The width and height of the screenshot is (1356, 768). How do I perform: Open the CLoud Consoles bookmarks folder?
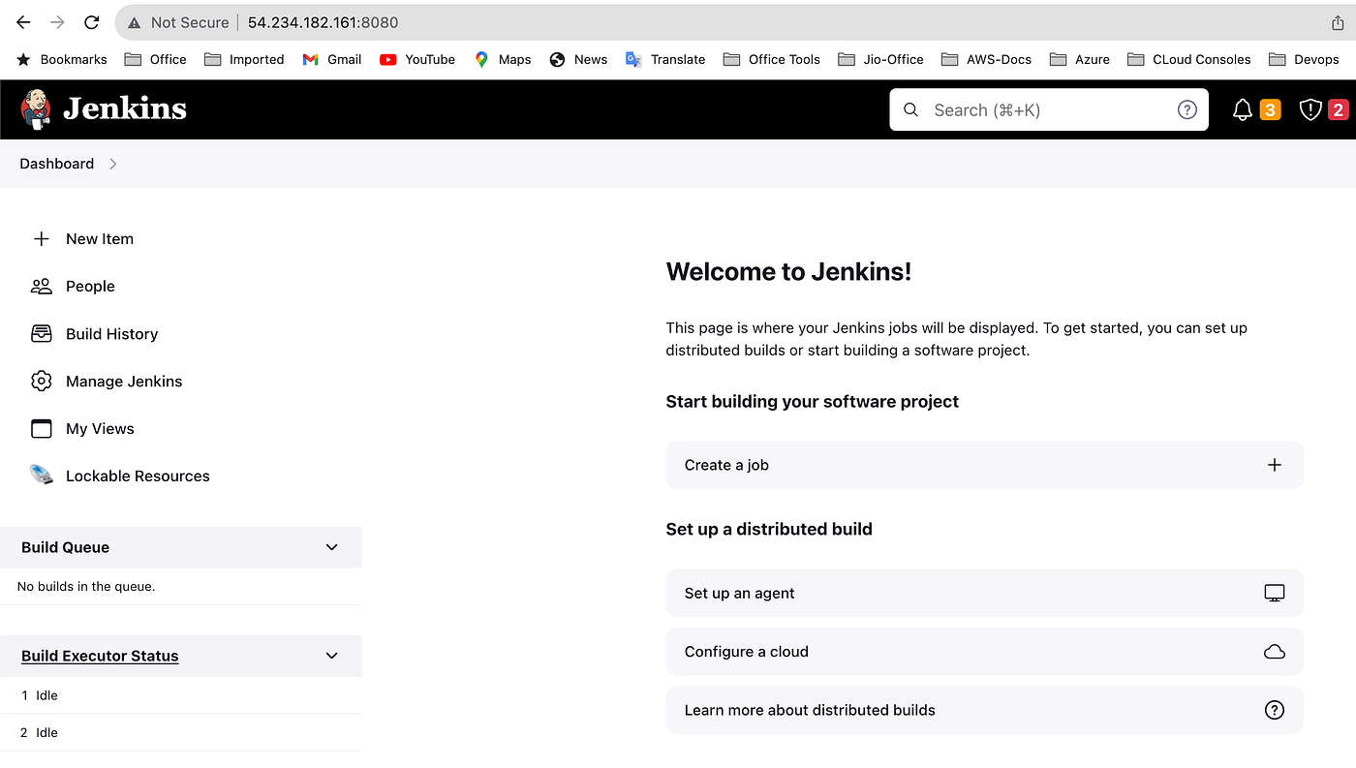1188,59
